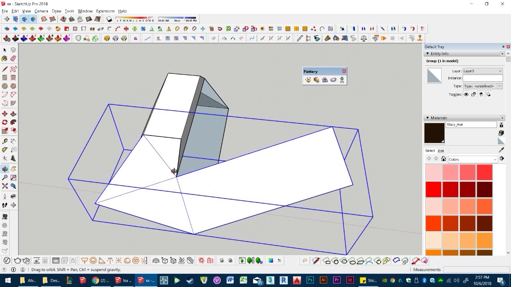Toggle the entity lock icon
Image resolution: width=511 pixels, height=287 pixels.
[473, 94]
